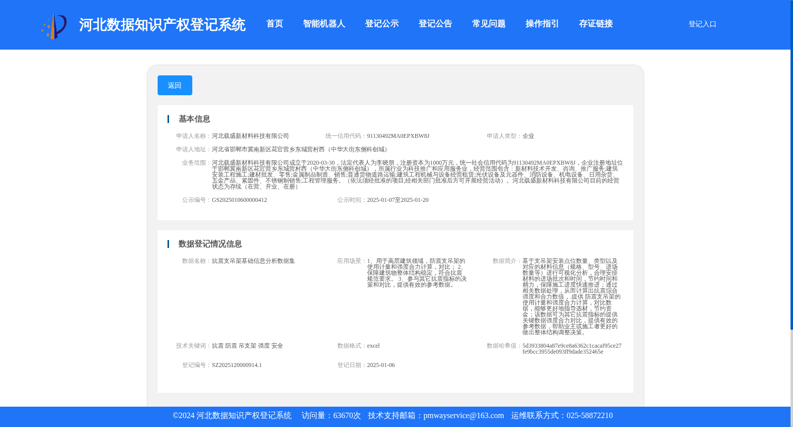Click footer visit count 63670次

pyautogui.click(x=347, y=416)
